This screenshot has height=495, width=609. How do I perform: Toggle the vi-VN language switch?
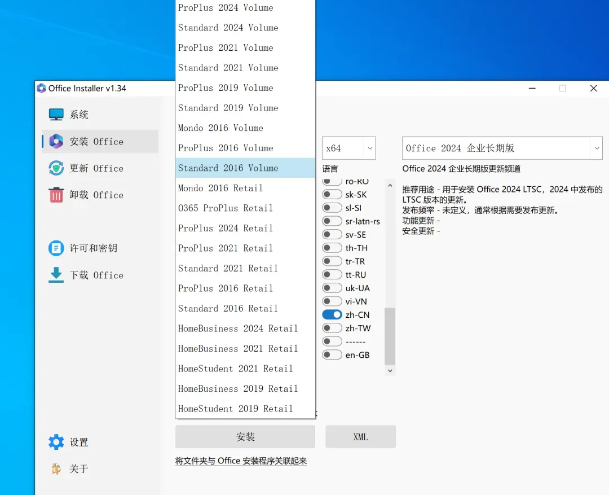click(x=332, y=301)
